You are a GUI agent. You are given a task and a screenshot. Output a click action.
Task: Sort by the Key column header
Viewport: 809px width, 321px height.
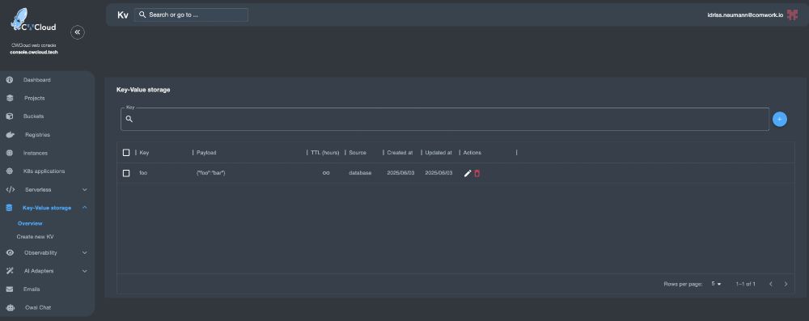click(x=144, y=153)
